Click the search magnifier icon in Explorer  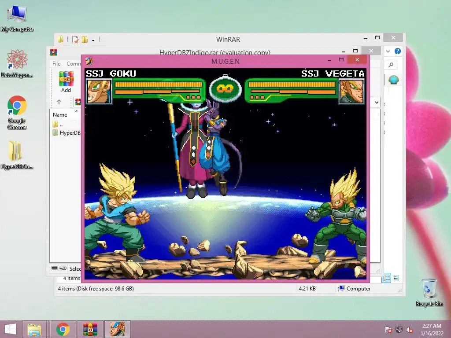(391, 65)
